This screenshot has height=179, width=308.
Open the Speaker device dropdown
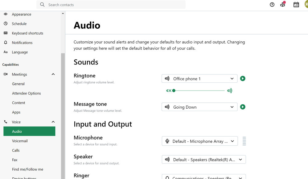pos(204,160)
